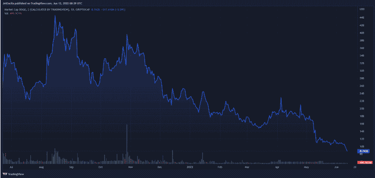Click the Aug label on the time axis
The height and width of the screenshot is (178, 375).
tap(41, 167)
